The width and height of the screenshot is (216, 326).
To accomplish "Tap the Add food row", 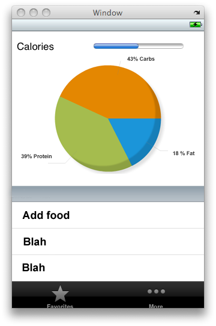I will 108,215.
